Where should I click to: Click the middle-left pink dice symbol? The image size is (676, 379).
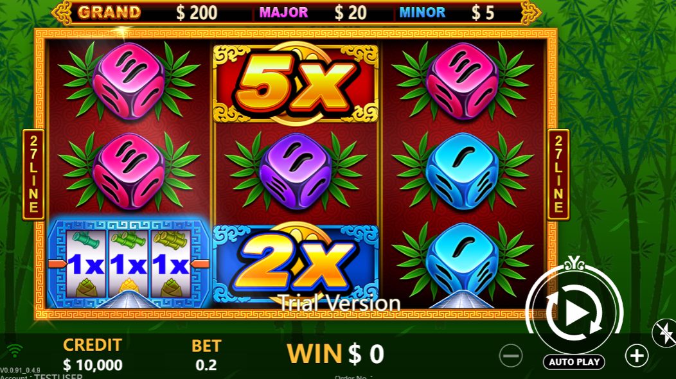[x=129, y=171]
